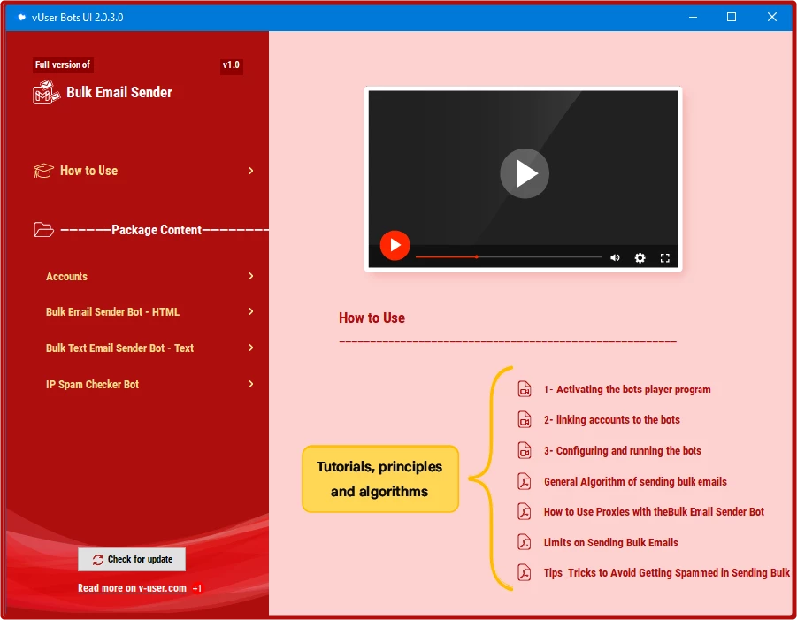
Task: Click the Bulk Email Sender envelope logo
Action: (46, 93)
